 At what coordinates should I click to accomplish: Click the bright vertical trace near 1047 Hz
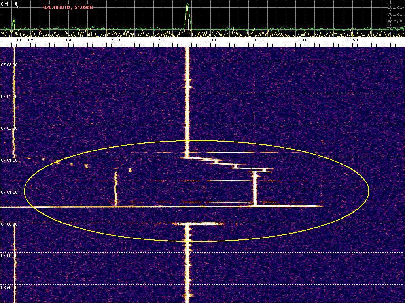click(255, 188)
